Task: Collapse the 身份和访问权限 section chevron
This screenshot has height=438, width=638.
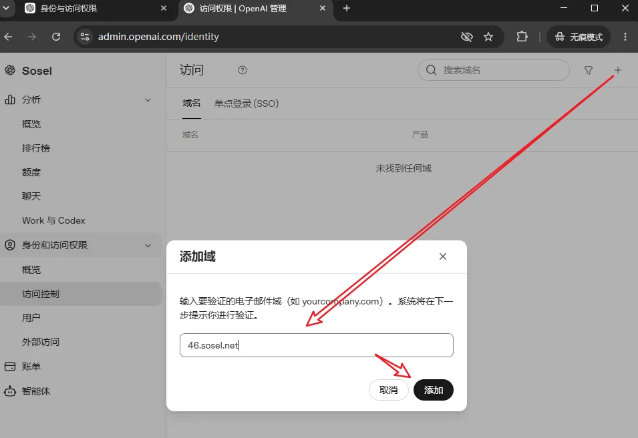Action: [x=148, y=245]
